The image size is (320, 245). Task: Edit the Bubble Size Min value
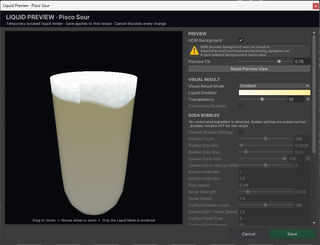pyautogui.click(x=302, y=146)
